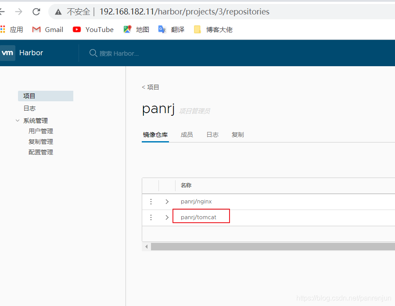Click the Harbor search magnifier icon
395x306 pixels.
point(93,53)
